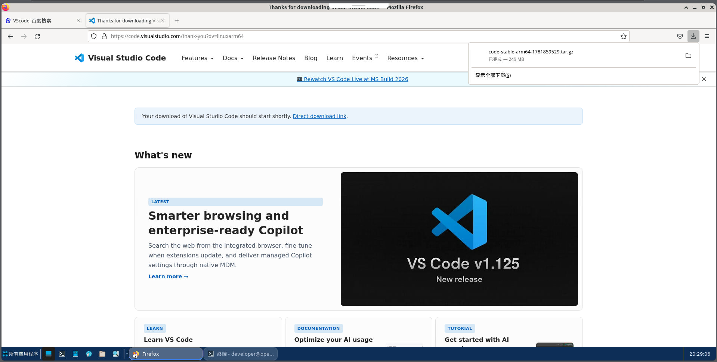717x362 pixels.
Task: Open the Events external link
Action: pyautogui.click(x=365, y=58)
